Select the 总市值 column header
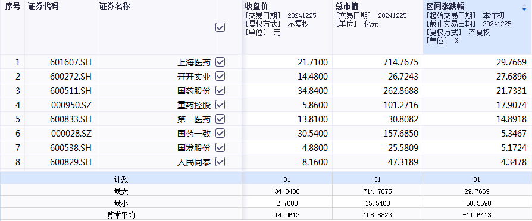Screen dimensions: 532x221 [x=347, y=6]
